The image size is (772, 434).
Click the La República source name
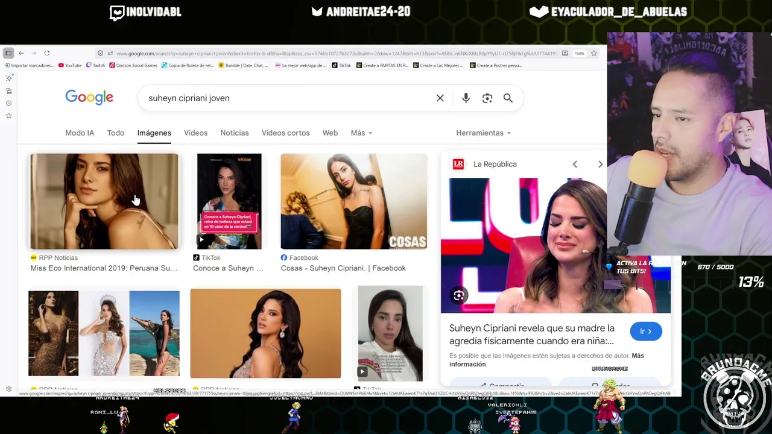(495, 164)
